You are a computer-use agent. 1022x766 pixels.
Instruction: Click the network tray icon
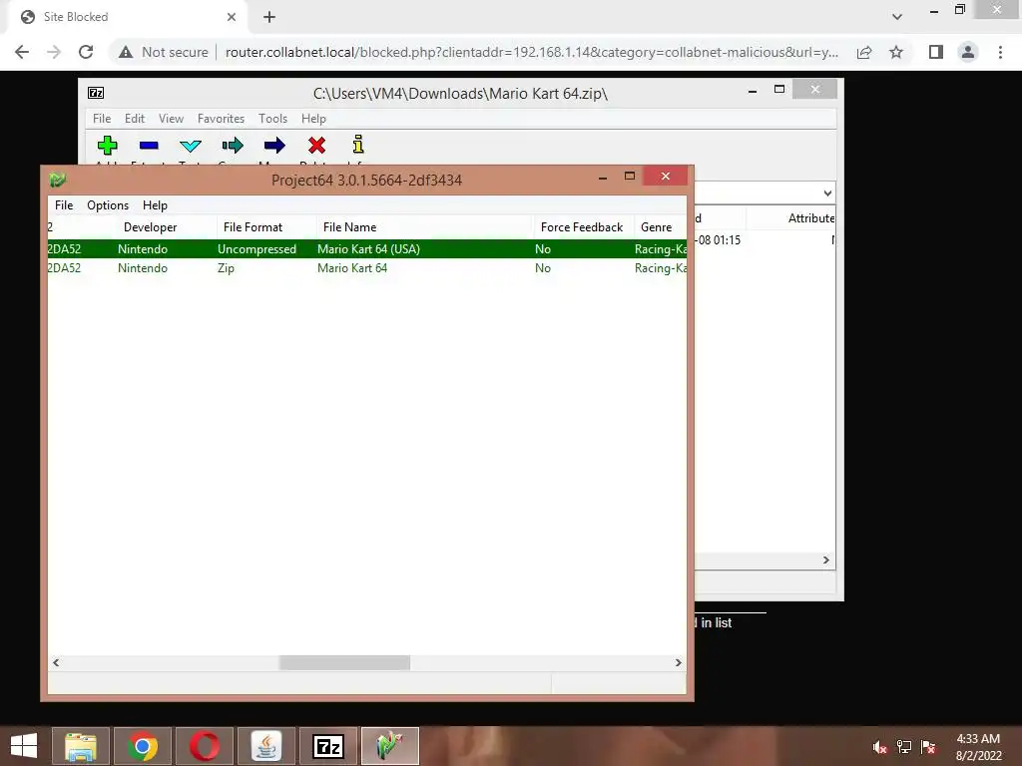[x=904, y=747]
